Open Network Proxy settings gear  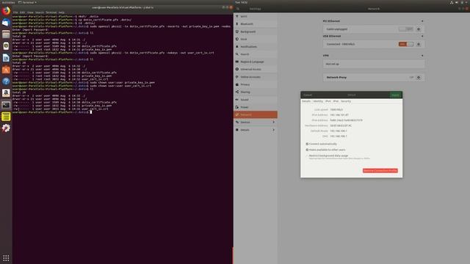pyautogui.click(x=419, y=77)
